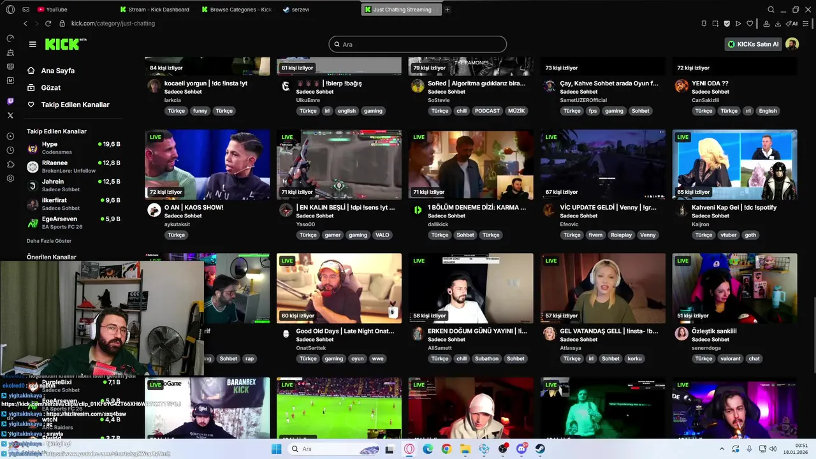Image resolution: width=816 pixels, height=459 pixels.
Task: Add page to bookmarks heart icon
Action: tap(750, 24)
